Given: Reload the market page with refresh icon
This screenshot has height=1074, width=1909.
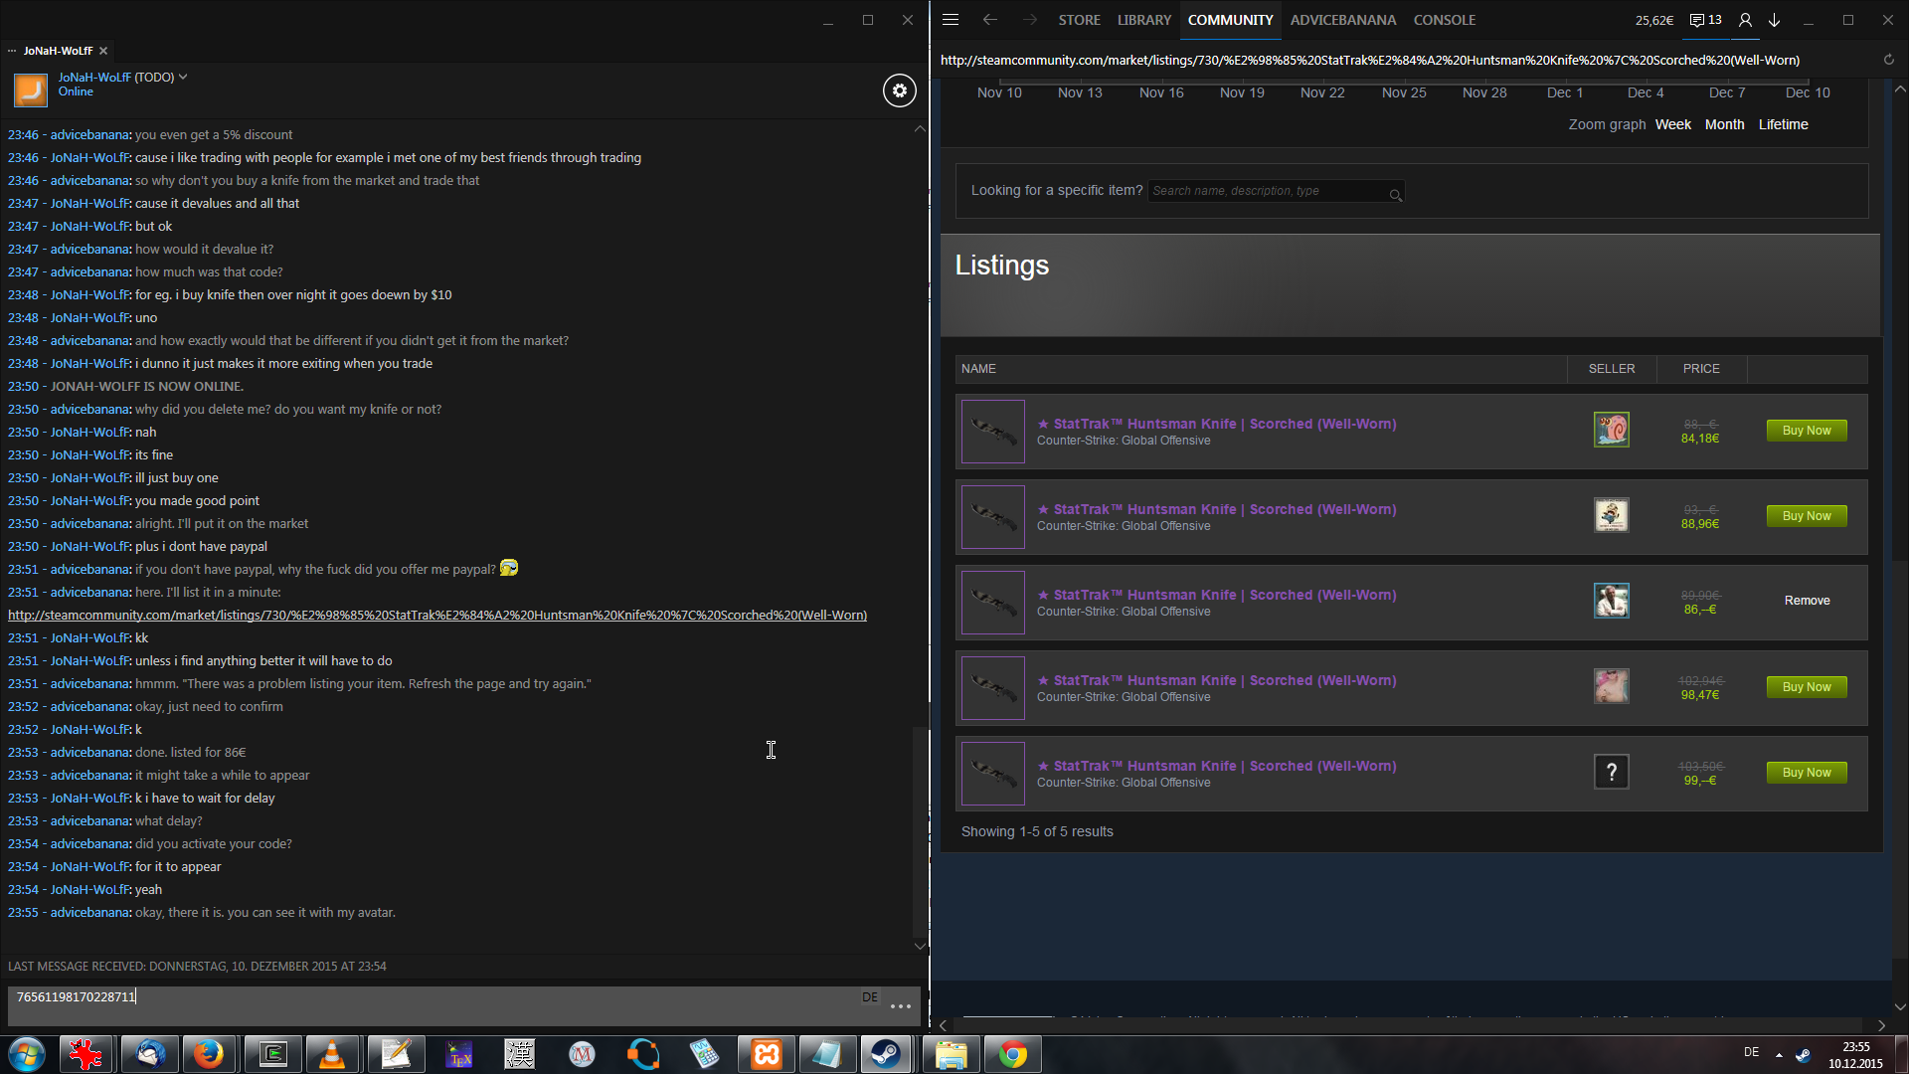Looking at the screenshot, I should (1888, 60).
